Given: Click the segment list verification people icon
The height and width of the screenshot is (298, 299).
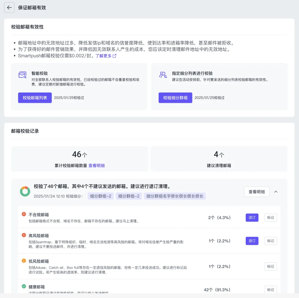Looking at the screenshot, I should (x=163, y=74).
